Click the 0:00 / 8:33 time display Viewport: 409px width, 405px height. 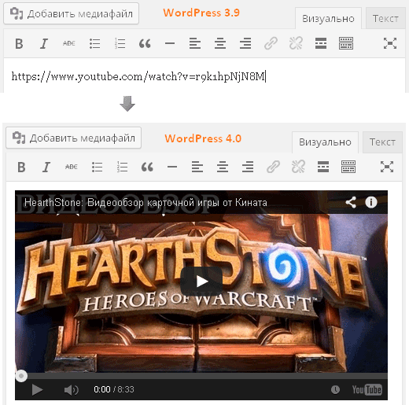click(114, 389)
